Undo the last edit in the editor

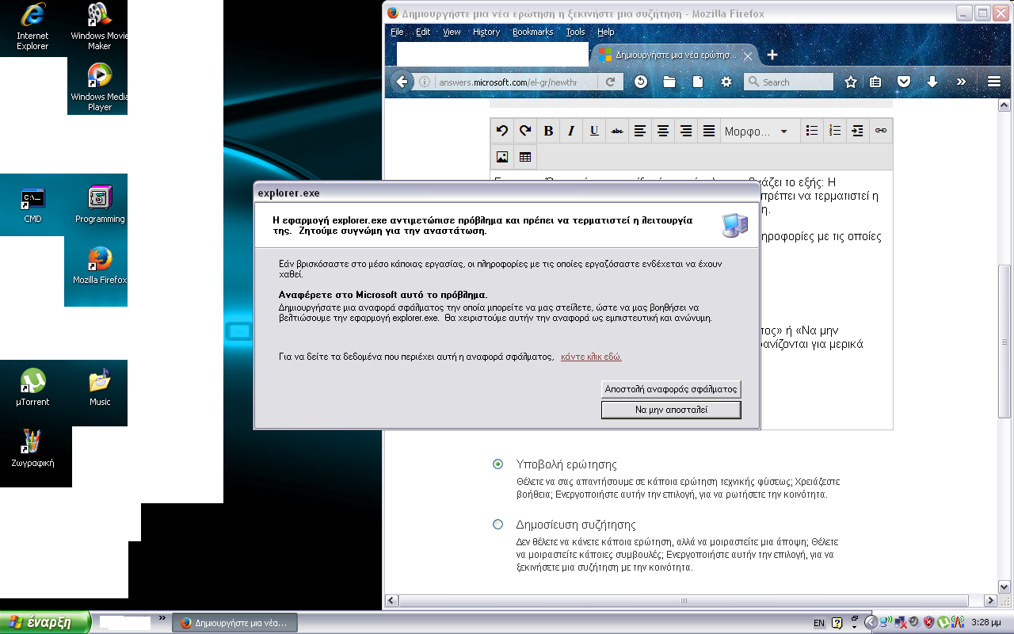(501, 131)
